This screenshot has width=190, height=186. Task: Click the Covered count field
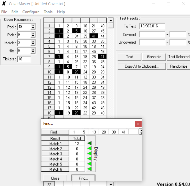152,34
